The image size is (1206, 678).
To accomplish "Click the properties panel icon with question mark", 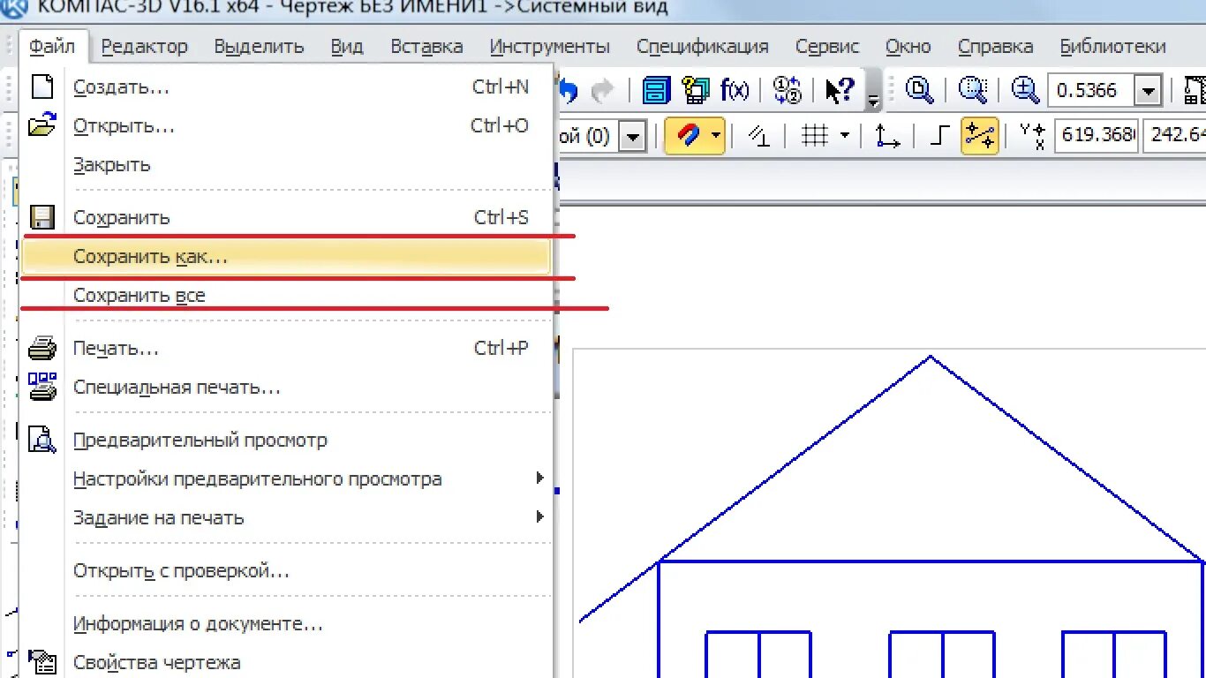I will [x=697, y=90].
